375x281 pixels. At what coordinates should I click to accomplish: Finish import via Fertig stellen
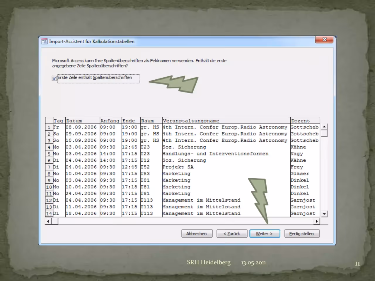click(x=302, y=234)
